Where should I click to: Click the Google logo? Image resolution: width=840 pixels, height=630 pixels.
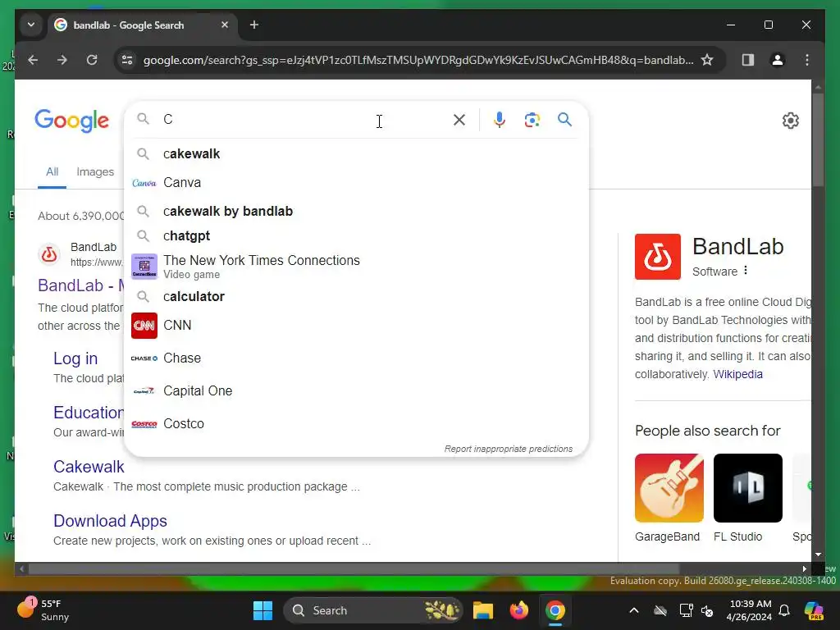click(x=72, y=121)
